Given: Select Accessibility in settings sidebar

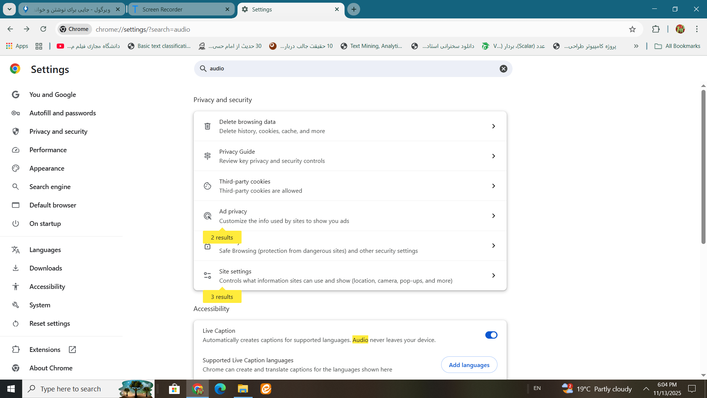Looking at the screenshot, I should (47, 287).
